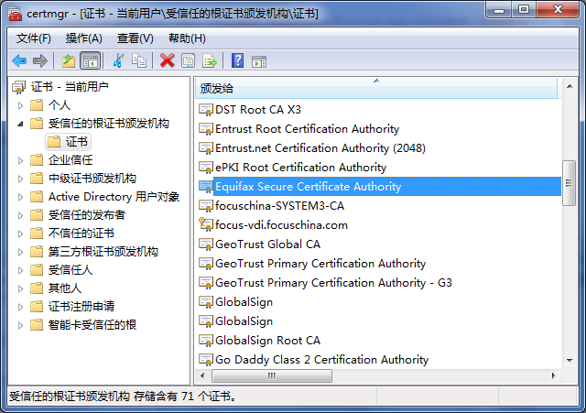586x413 pixels.
Task: Open the 操作(A) menu
Action: 83,38
